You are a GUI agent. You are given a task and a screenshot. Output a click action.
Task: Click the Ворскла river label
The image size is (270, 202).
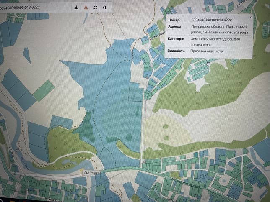point(24,163)
